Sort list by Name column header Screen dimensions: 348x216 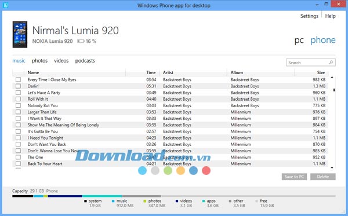click(33, 72)
